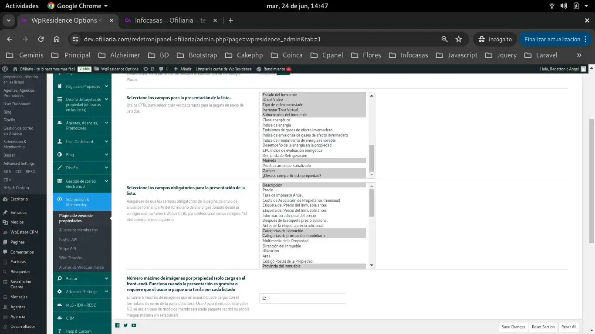Select Prueba campo personalizado option
The image size is (595, 334).
pos(314,166)
